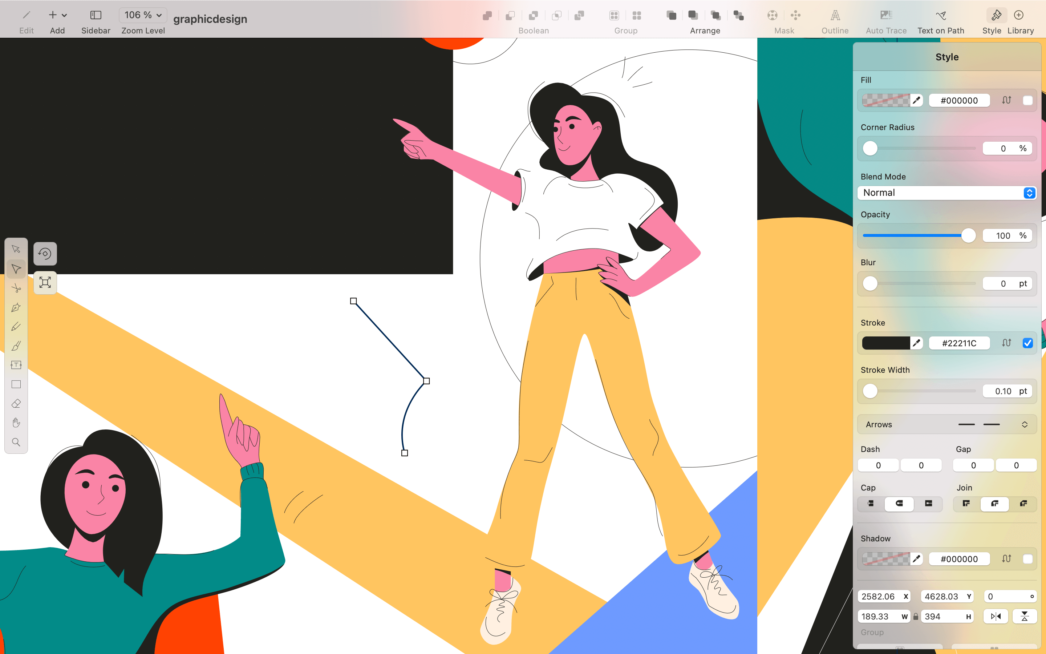Open Shadow color options button
1046x654 pixels.
point(1006,559)
